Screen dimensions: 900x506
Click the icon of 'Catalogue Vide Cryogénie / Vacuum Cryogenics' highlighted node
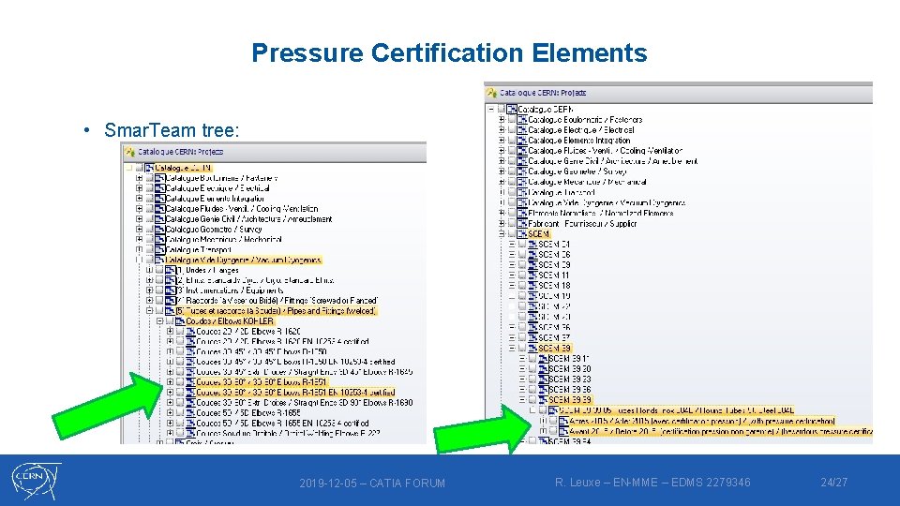pyautogui.click(x=160, y=260)
